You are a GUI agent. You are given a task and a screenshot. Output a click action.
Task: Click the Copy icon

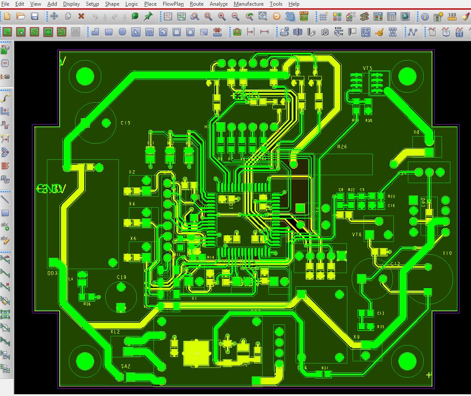pyautogui.click(x=68, y=16)
